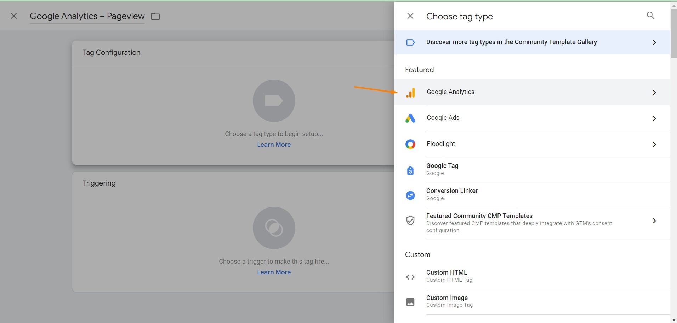Click the Conversion Linker arrows icon
This screenshot has height=323, width=677.
click(410, 195)
